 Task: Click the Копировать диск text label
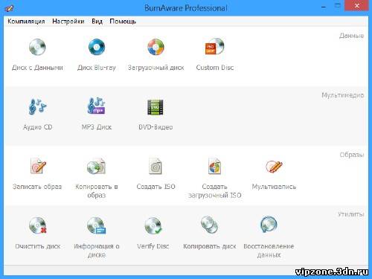point(210,246)
